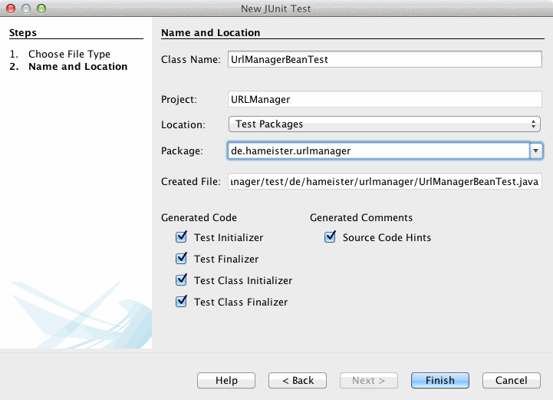
Task: Expand the Package dropdown arrow
Action: (536, 151)
